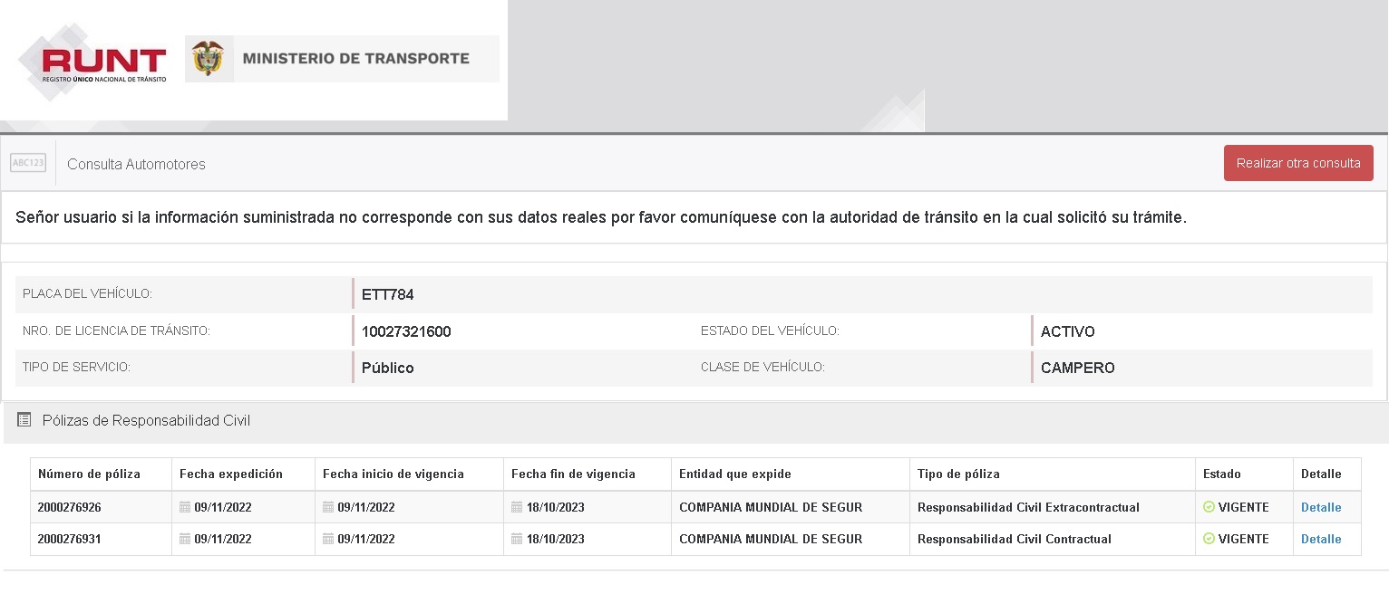Click the Colombian coat of arms emblem

pyautogui.click(x=208, y=59)
